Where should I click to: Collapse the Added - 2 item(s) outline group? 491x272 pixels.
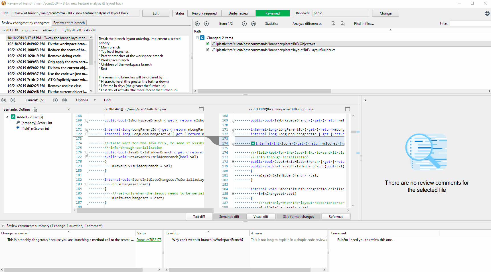(7, 117)
